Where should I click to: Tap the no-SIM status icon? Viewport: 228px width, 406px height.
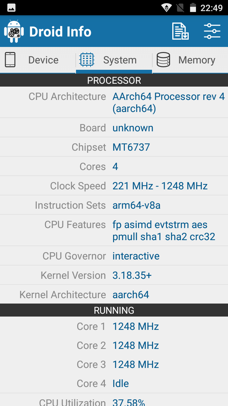[x=180, y=8]
